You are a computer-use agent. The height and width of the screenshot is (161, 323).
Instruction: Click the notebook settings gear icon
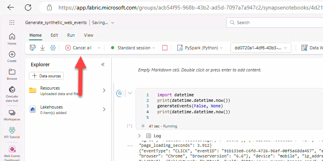[x=53, y=48]
